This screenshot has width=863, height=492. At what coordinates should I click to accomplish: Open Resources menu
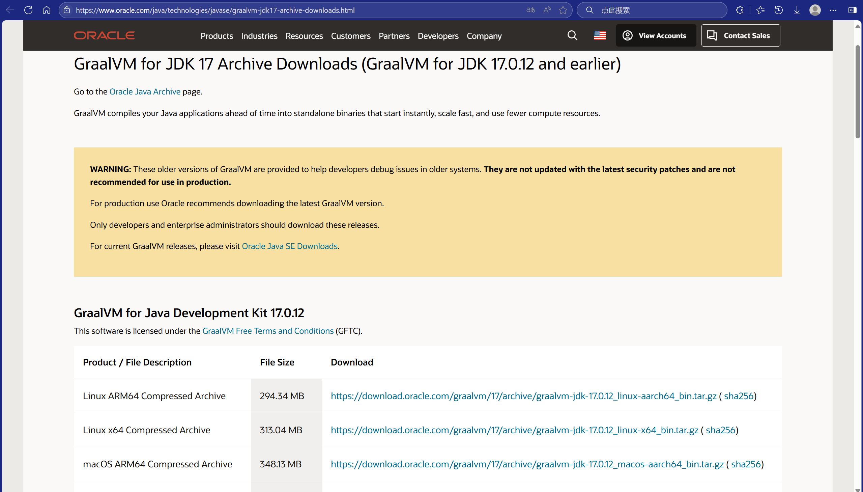(304, 36)
